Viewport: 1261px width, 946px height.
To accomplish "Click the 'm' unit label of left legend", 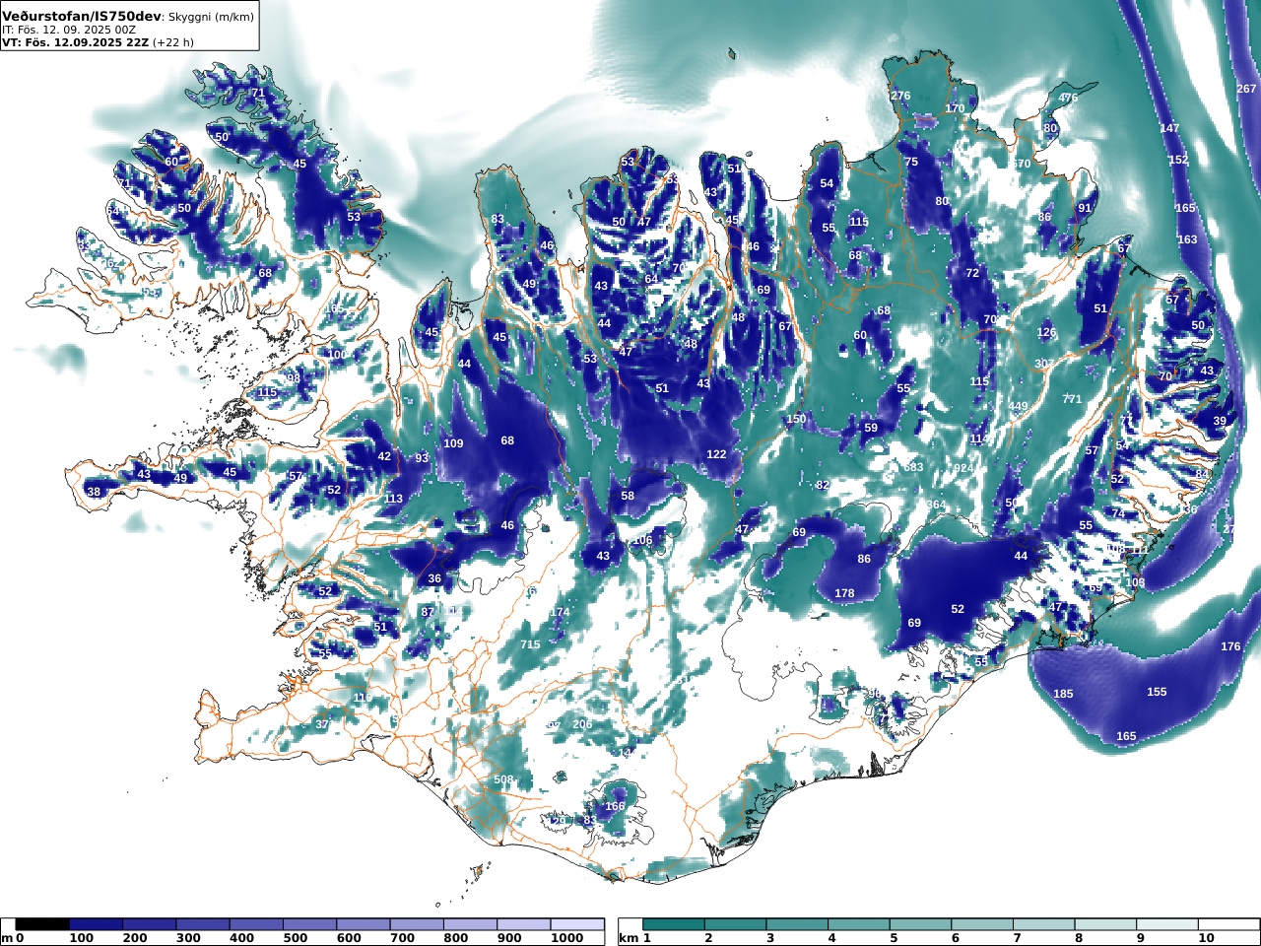I will [8, 938].
